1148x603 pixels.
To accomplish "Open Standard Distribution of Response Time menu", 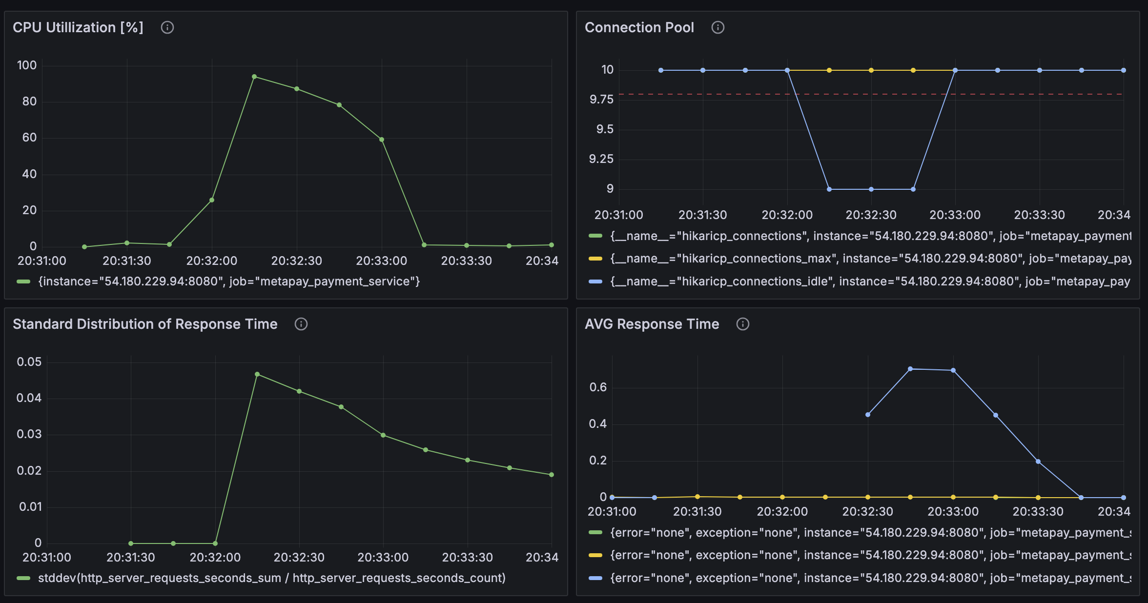I will [145, 324].
